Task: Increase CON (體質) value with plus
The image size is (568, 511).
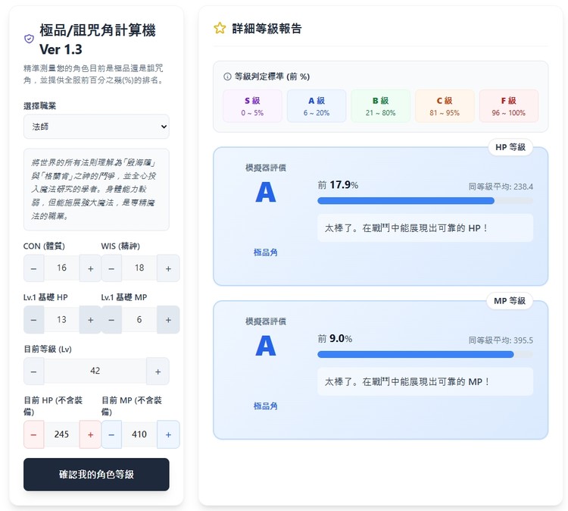Action: point(91,268)
